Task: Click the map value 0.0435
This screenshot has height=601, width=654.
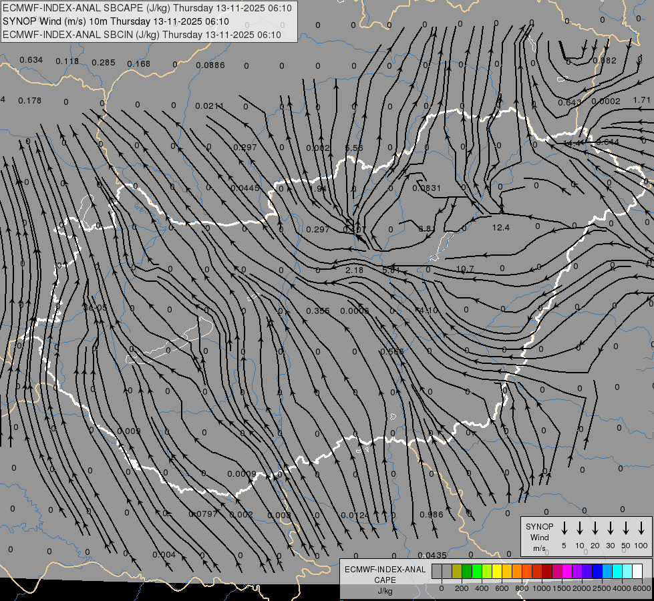Action: pyautogui.click(x=432, y=555)
